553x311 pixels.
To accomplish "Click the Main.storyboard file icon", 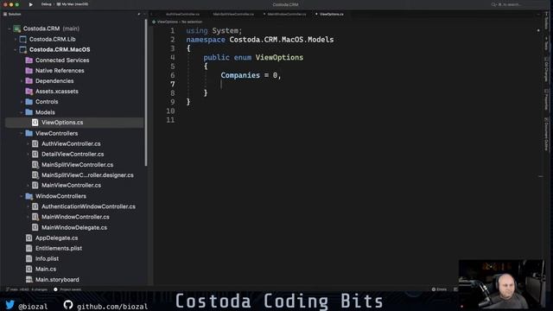I will click(x=29, y=280).
